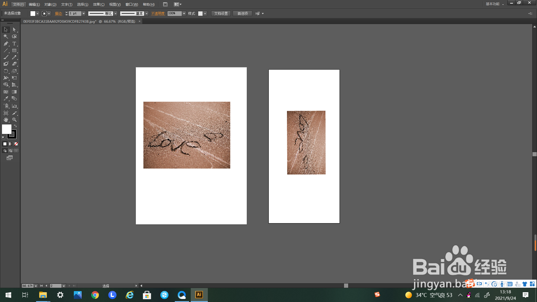Set fill to None

pyautogui.click(x=16, y=144)
